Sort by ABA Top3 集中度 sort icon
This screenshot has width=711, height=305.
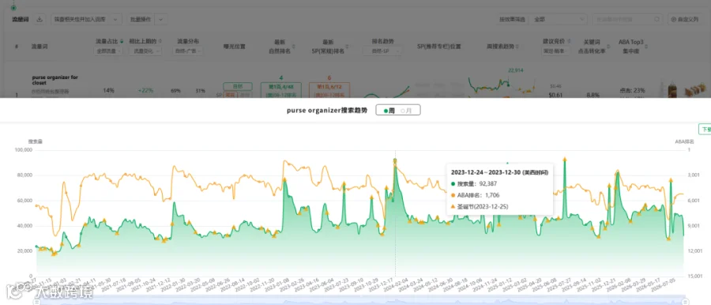(646, 46)
